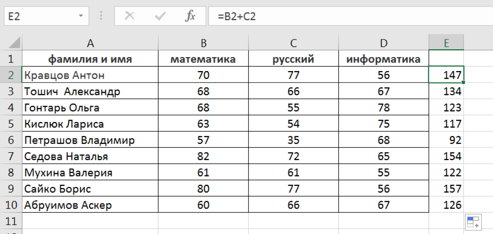Select column E header

(446, 43)
